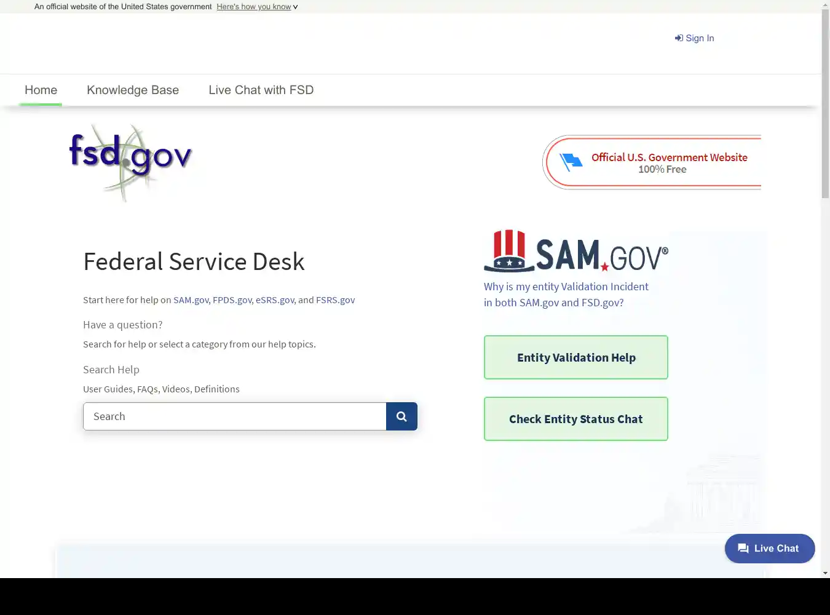The width and height of the screenshot is (830, 615).
Task: Focus the Search input field
Action: tap(235, 416)
